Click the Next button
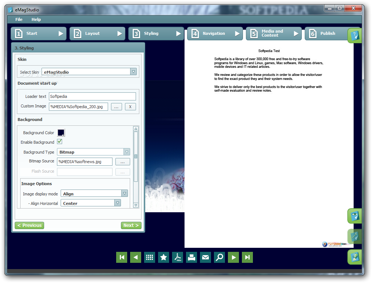Image resolution: width=372 pixels, height=283 pixels. pyautogui.click(x=131, y=225)
